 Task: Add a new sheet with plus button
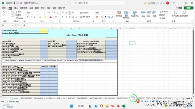coord(177,99)
